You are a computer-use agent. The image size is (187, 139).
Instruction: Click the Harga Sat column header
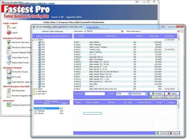[x=154, y=36]
